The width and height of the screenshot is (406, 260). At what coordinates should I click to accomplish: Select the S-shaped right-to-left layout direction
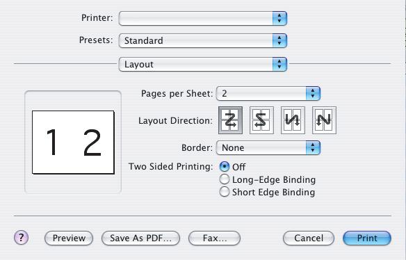coord(261,120)
